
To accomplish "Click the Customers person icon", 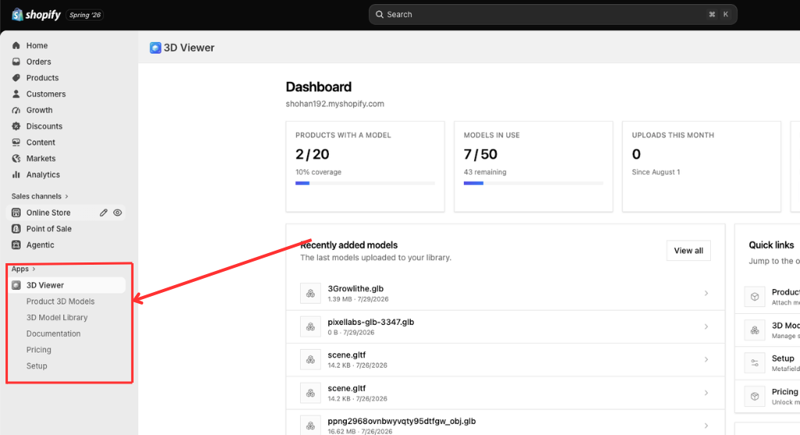I will coord(16,94).
